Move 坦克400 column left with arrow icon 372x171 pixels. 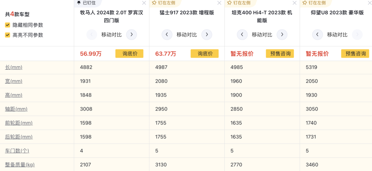click(x=242, y=35)
